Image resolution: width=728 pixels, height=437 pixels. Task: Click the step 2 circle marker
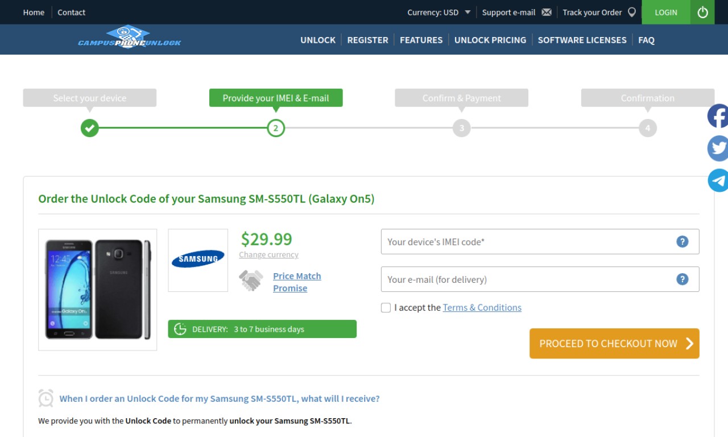[276, 128]
